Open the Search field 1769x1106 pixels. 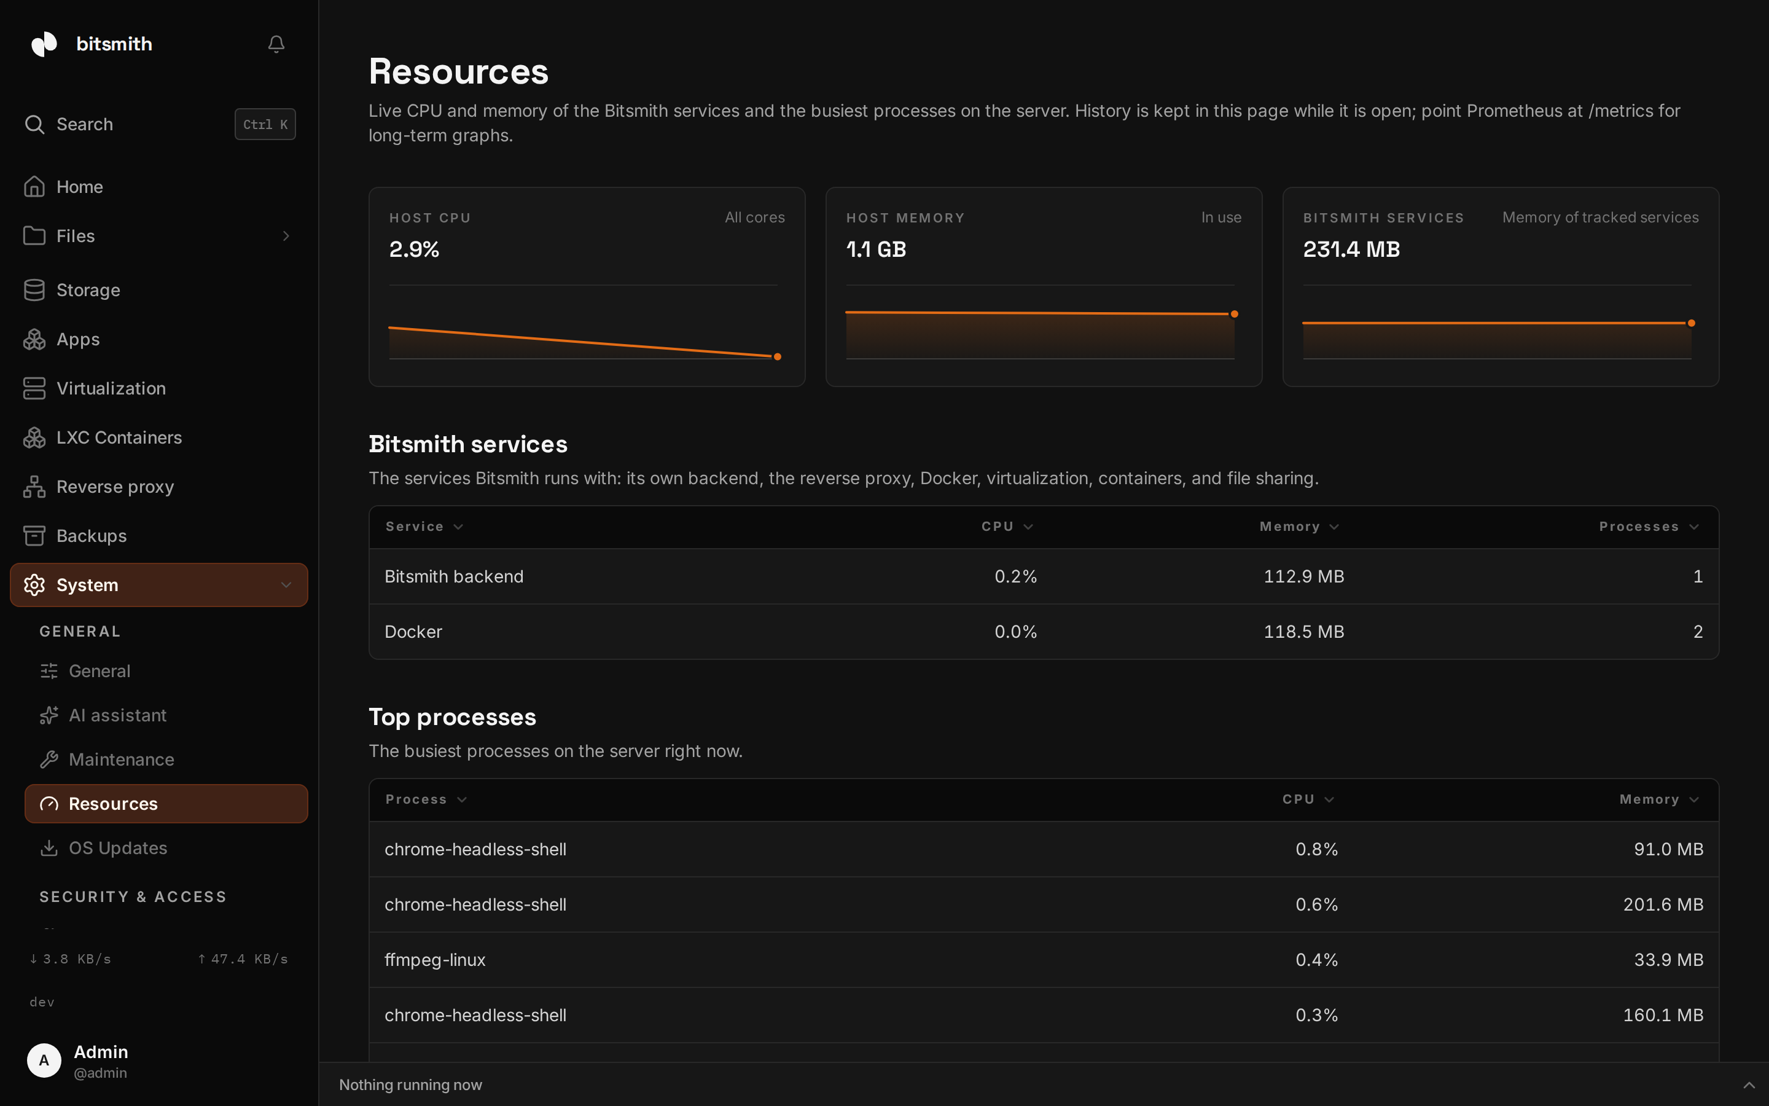tap(158, 124)
